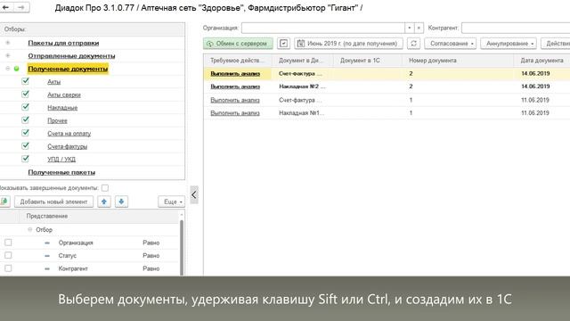Click Выполнить анализ in highlighted Счет-фактура row dated 14.06.2019
The height and width of the screenshot is (321, 570).
pos(235,73)
